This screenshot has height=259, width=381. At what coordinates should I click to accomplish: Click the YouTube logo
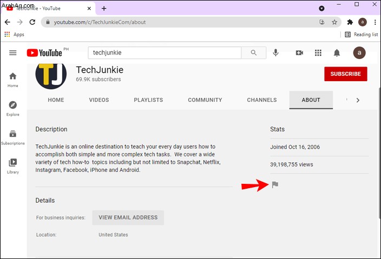(44, 52)
